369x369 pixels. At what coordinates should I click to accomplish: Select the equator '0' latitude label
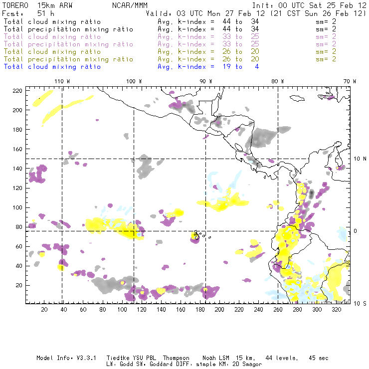pyautogui.click(x=356, y=231)
